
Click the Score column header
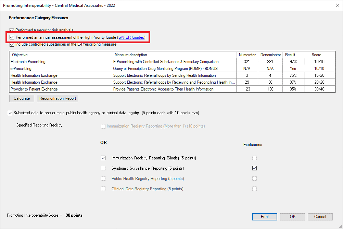[316, 55]
